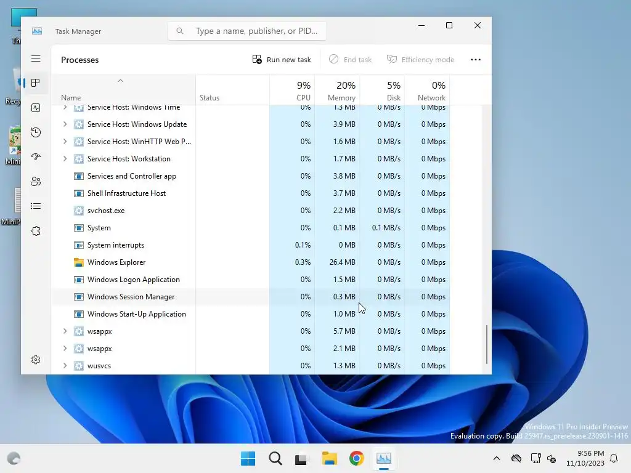Open File Explorer from the taskbar
Image resolution: width=631 pixels, height=473 pixels.
tap(329, 458)
